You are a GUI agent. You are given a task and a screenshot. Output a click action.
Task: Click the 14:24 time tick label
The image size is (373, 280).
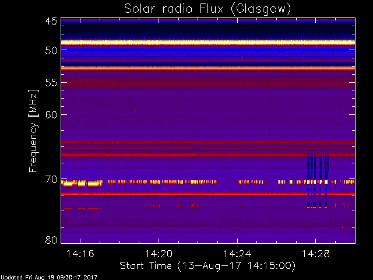tap(237, 254)
